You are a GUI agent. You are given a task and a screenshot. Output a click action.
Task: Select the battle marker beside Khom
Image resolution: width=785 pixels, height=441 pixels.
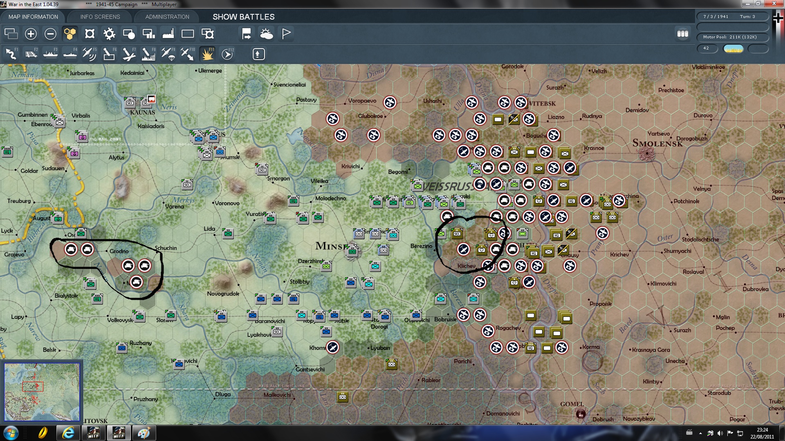[333, 347]
